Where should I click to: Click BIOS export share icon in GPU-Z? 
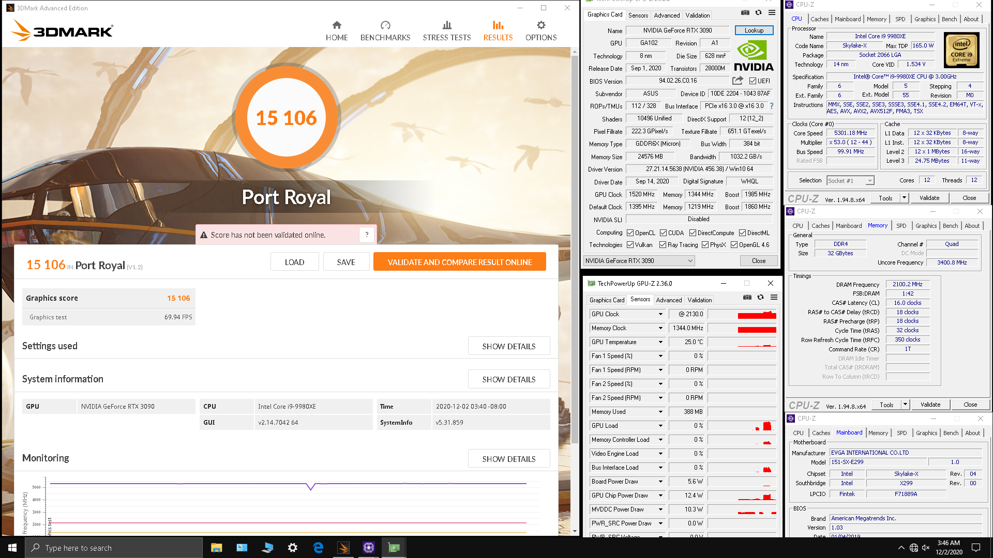(738, 81)
